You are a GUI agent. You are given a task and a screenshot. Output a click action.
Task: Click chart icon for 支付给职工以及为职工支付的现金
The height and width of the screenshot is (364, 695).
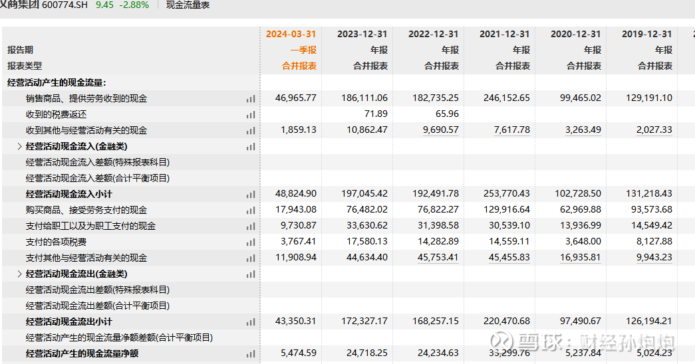click(250, 226)
